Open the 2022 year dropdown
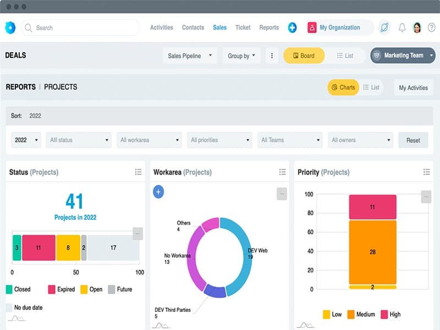The image size is (440, 330). coord(26,140)
